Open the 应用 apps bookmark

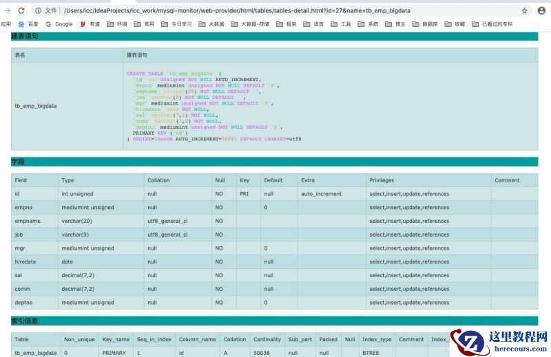pyautogui.click(x=6, y=24)
